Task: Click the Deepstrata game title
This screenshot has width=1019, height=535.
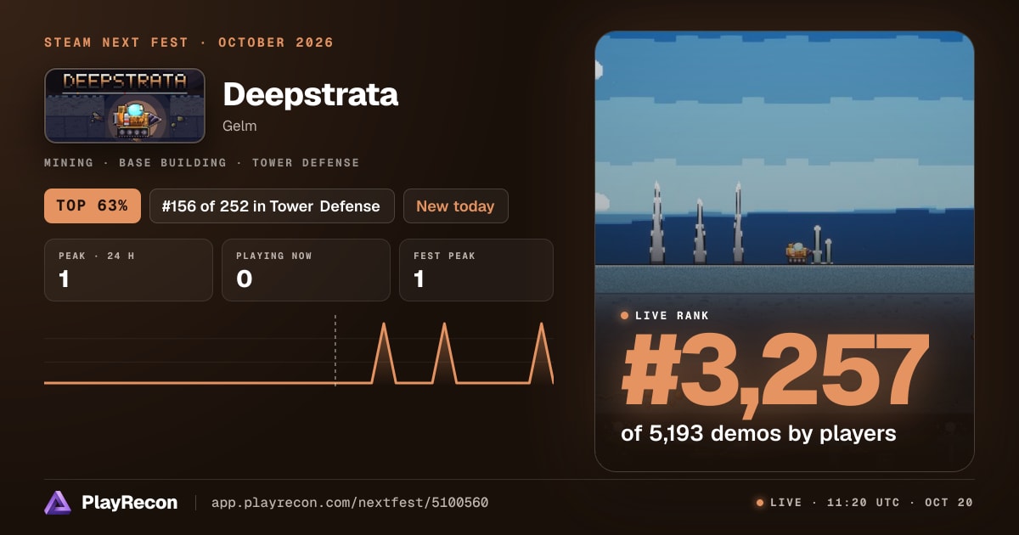Action: click(x=310, y=94)
